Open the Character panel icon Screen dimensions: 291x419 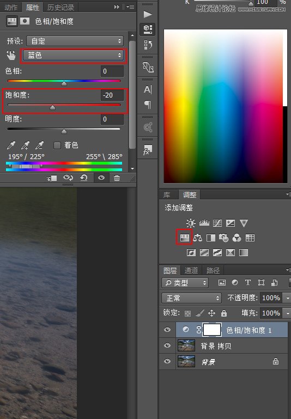(x=148, y=89)
